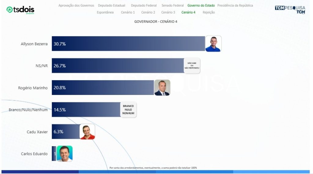This screenshot has width=313, height=174.
Task: Click Carlos Eduardo's photo thumbnail
Action: point(64,153)
